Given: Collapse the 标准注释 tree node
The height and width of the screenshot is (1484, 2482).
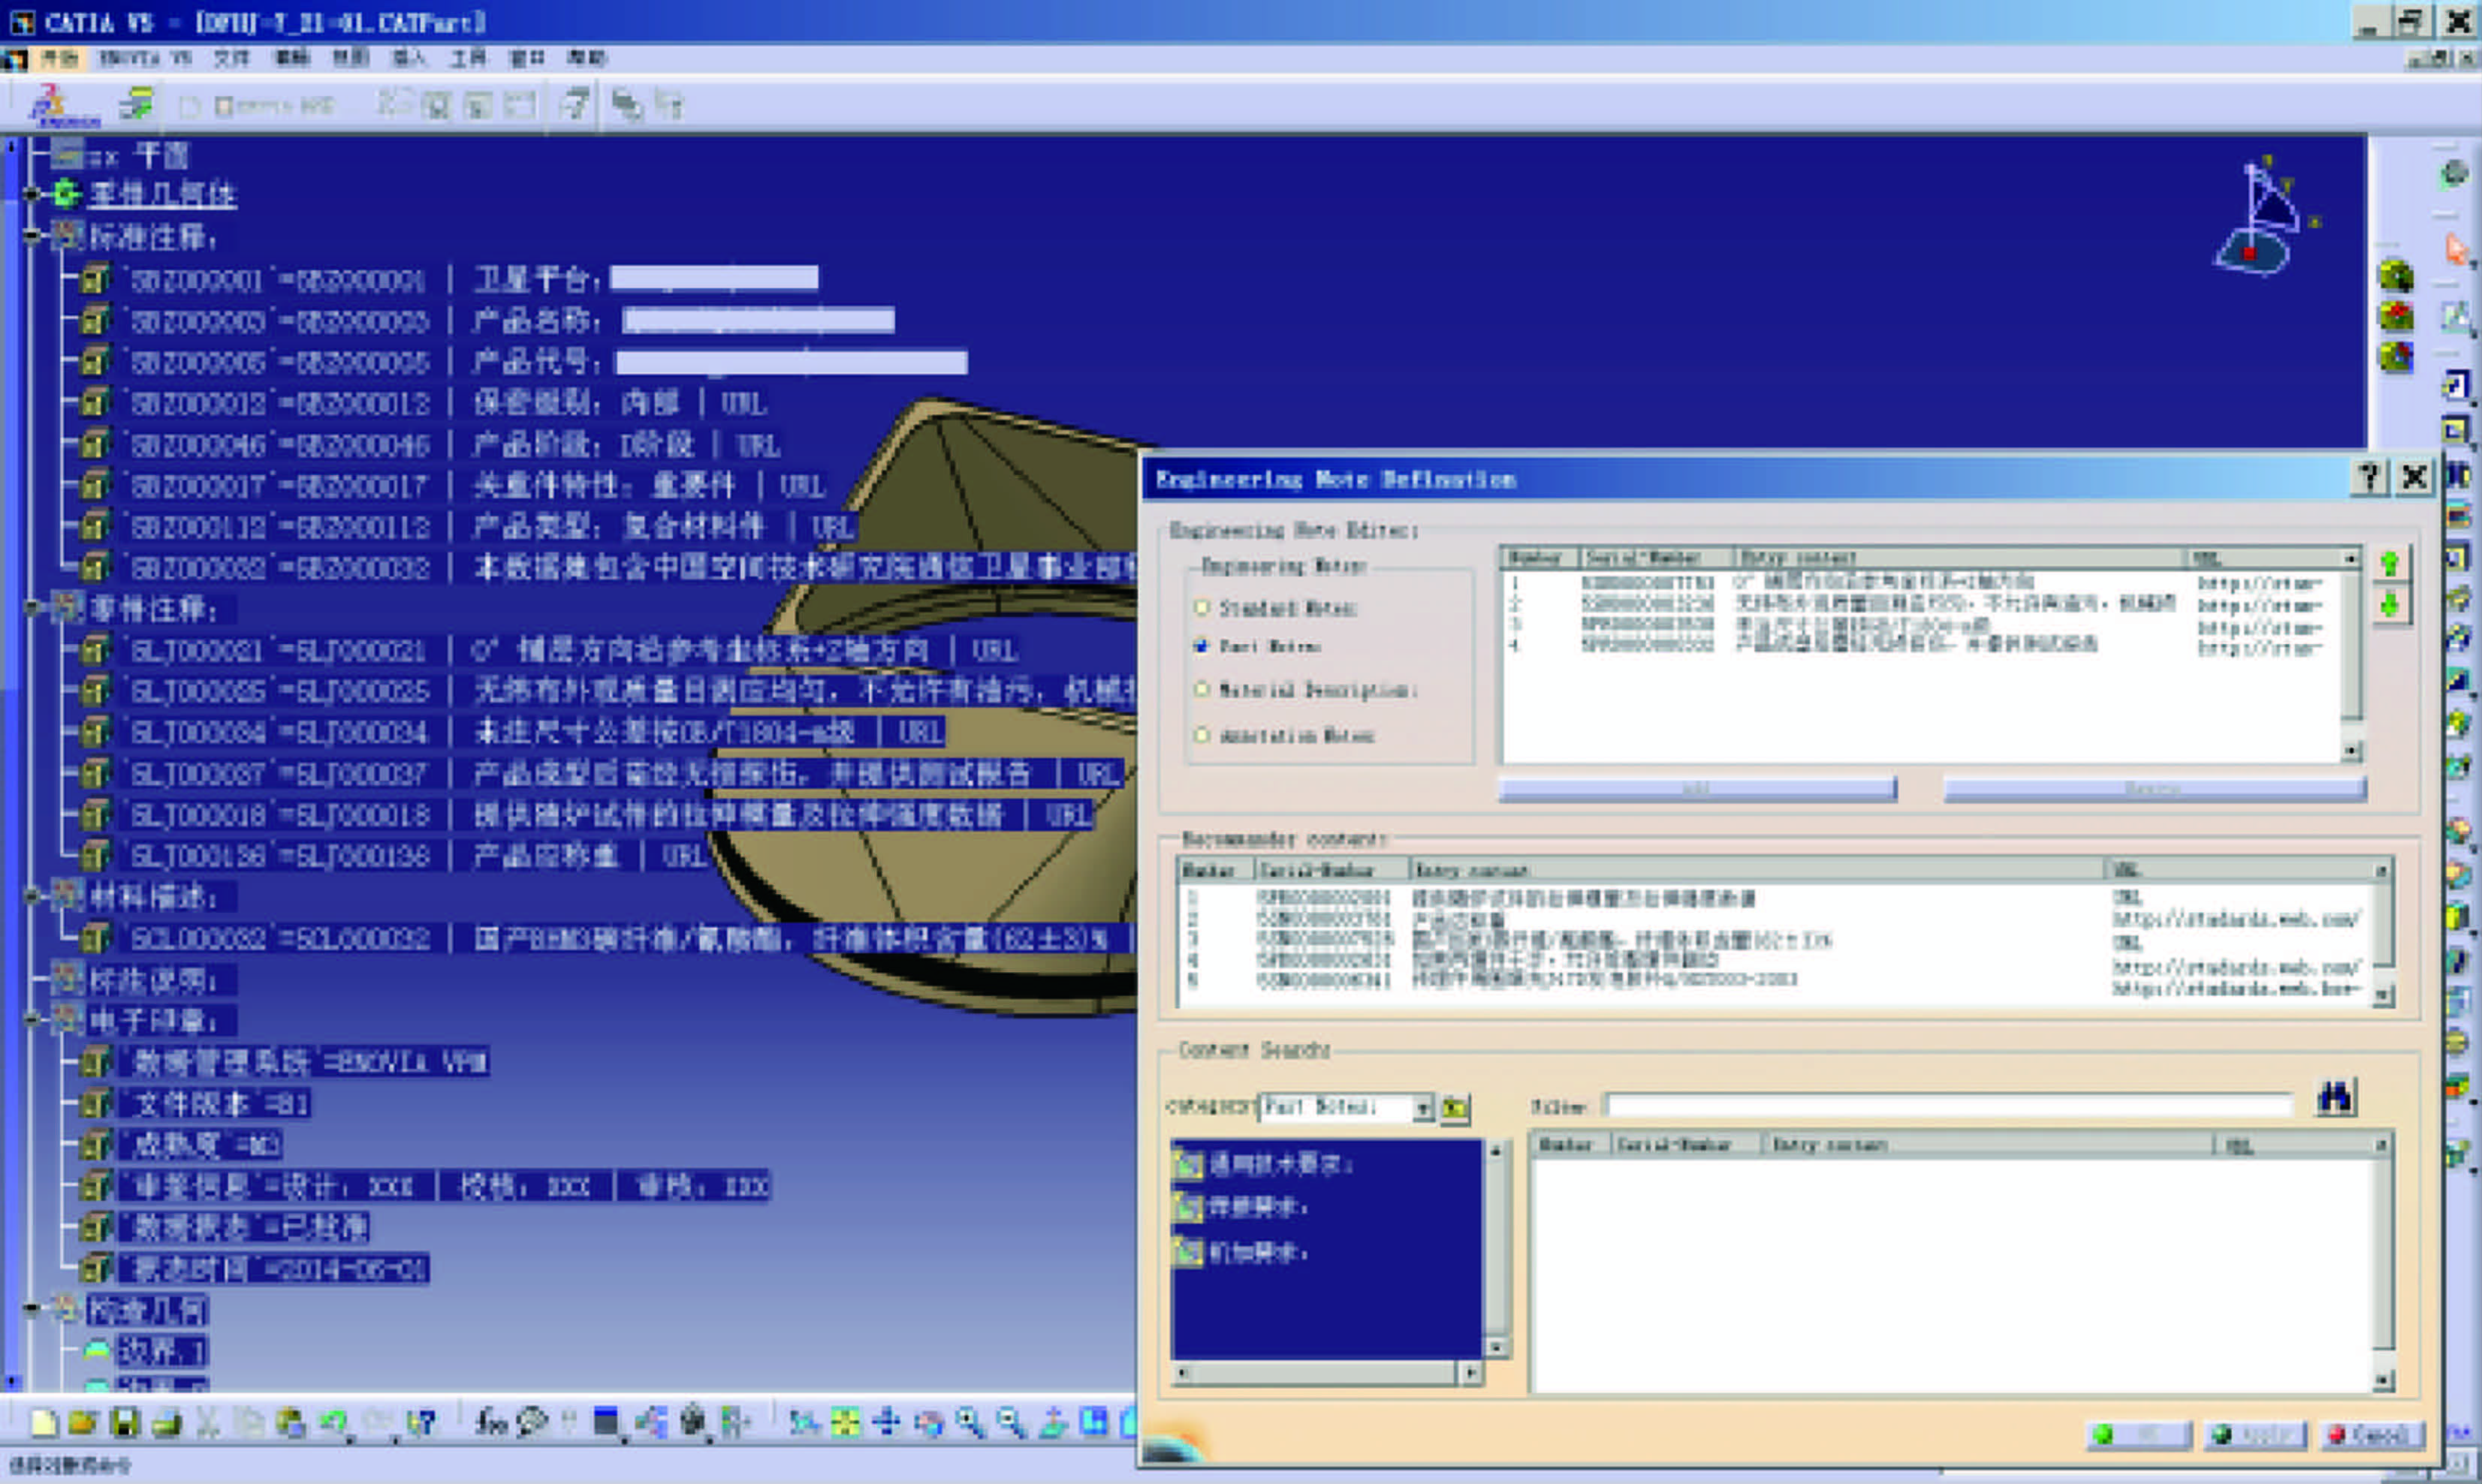Looking at the screenshot, I should pyautogui.click(x=32, y=236).
